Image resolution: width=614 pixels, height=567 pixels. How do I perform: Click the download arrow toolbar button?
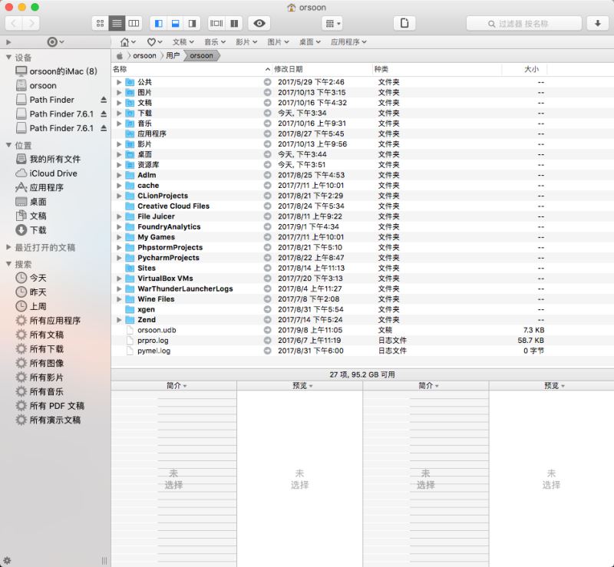click(598, 24)
